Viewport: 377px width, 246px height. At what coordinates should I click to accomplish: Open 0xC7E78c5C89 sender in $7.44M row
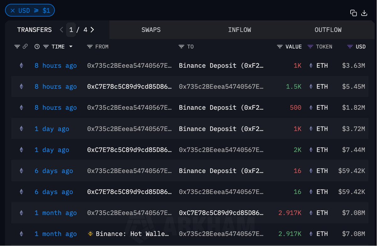(x=129, y=150)
